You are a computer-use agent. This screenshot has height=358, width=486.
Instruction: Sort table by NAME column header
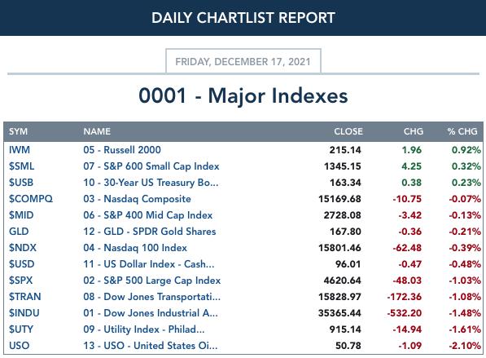click(x=97, y=131)
